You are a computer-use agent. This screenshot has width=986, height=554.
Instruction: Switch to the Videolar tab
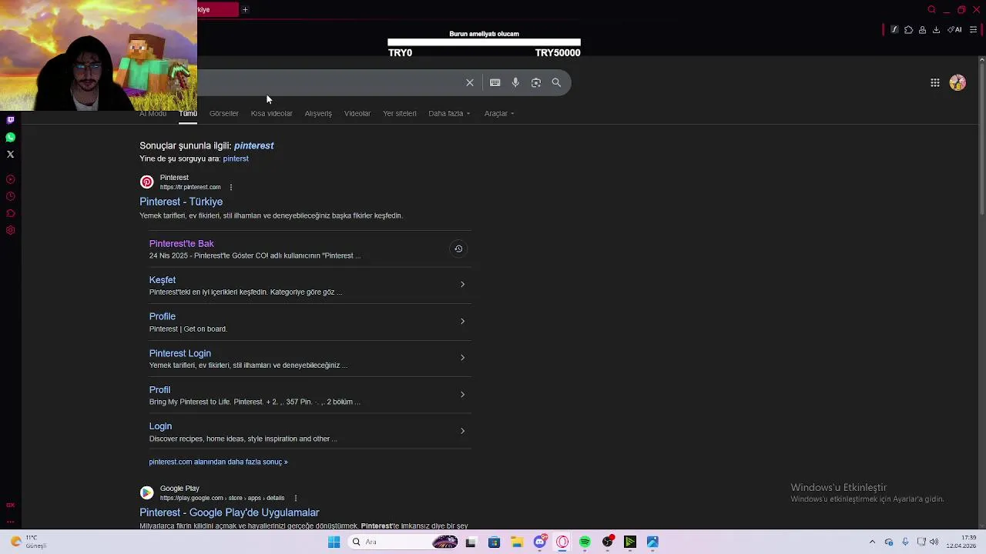tap(357, 113)
